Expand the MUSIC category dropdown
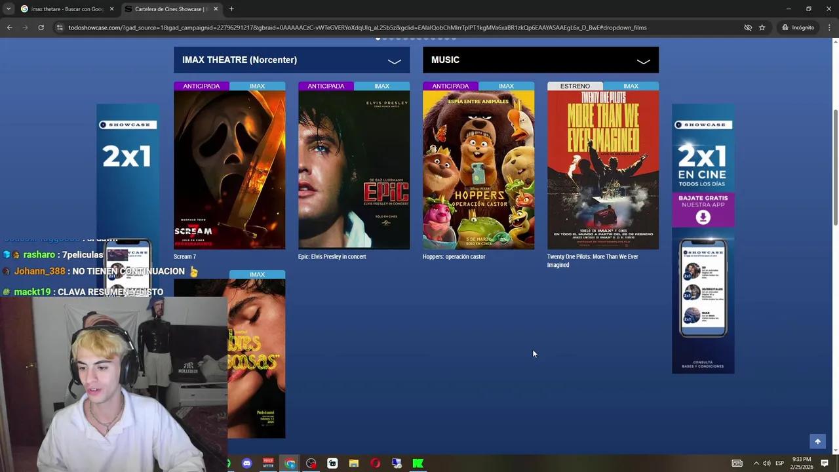839x472 pixels. click(541, 60)
